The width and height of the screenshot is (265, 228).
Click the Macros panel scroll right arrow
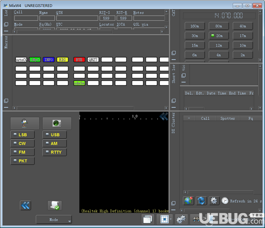tap(166, 108)
